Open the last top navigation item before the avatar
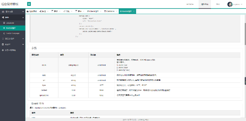This screenshot has height=121, width=246. (x=218, y=4)
